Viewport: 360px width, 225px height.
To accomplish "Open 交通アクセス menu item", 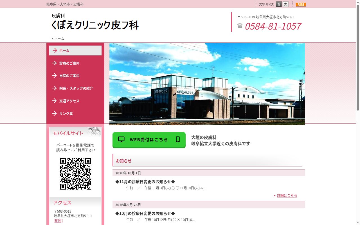I will 75,101.
